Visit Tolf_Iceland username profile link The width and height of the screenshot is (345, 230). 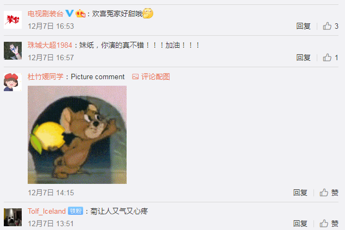click(x=47, y=211)
